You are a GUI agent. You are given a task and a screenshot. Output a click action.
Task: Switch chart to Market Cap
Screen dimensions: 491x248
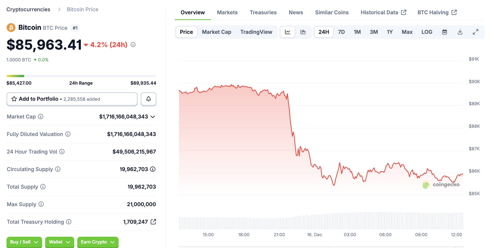coord(216,32)
